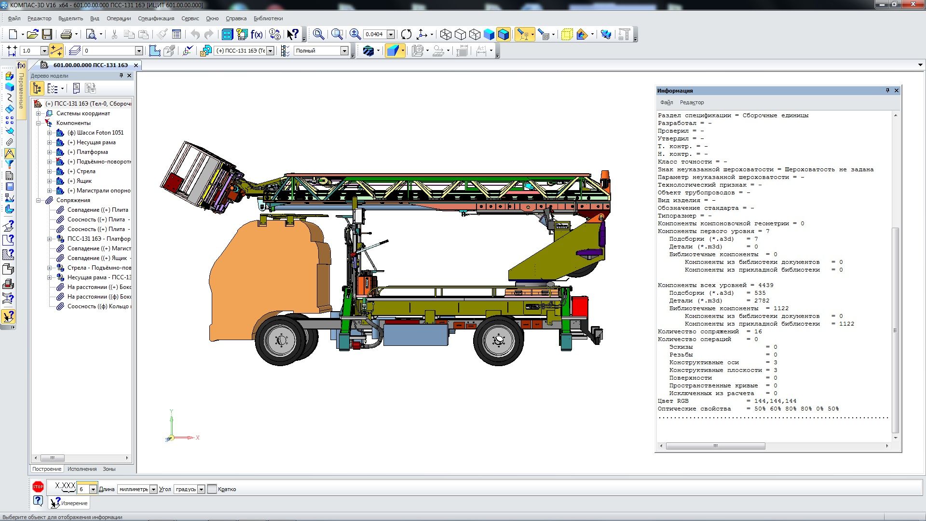Click the Измерение button at bottom
This screenshot has height=521, width=926.
pyautogui.click(x=69, y=503)
